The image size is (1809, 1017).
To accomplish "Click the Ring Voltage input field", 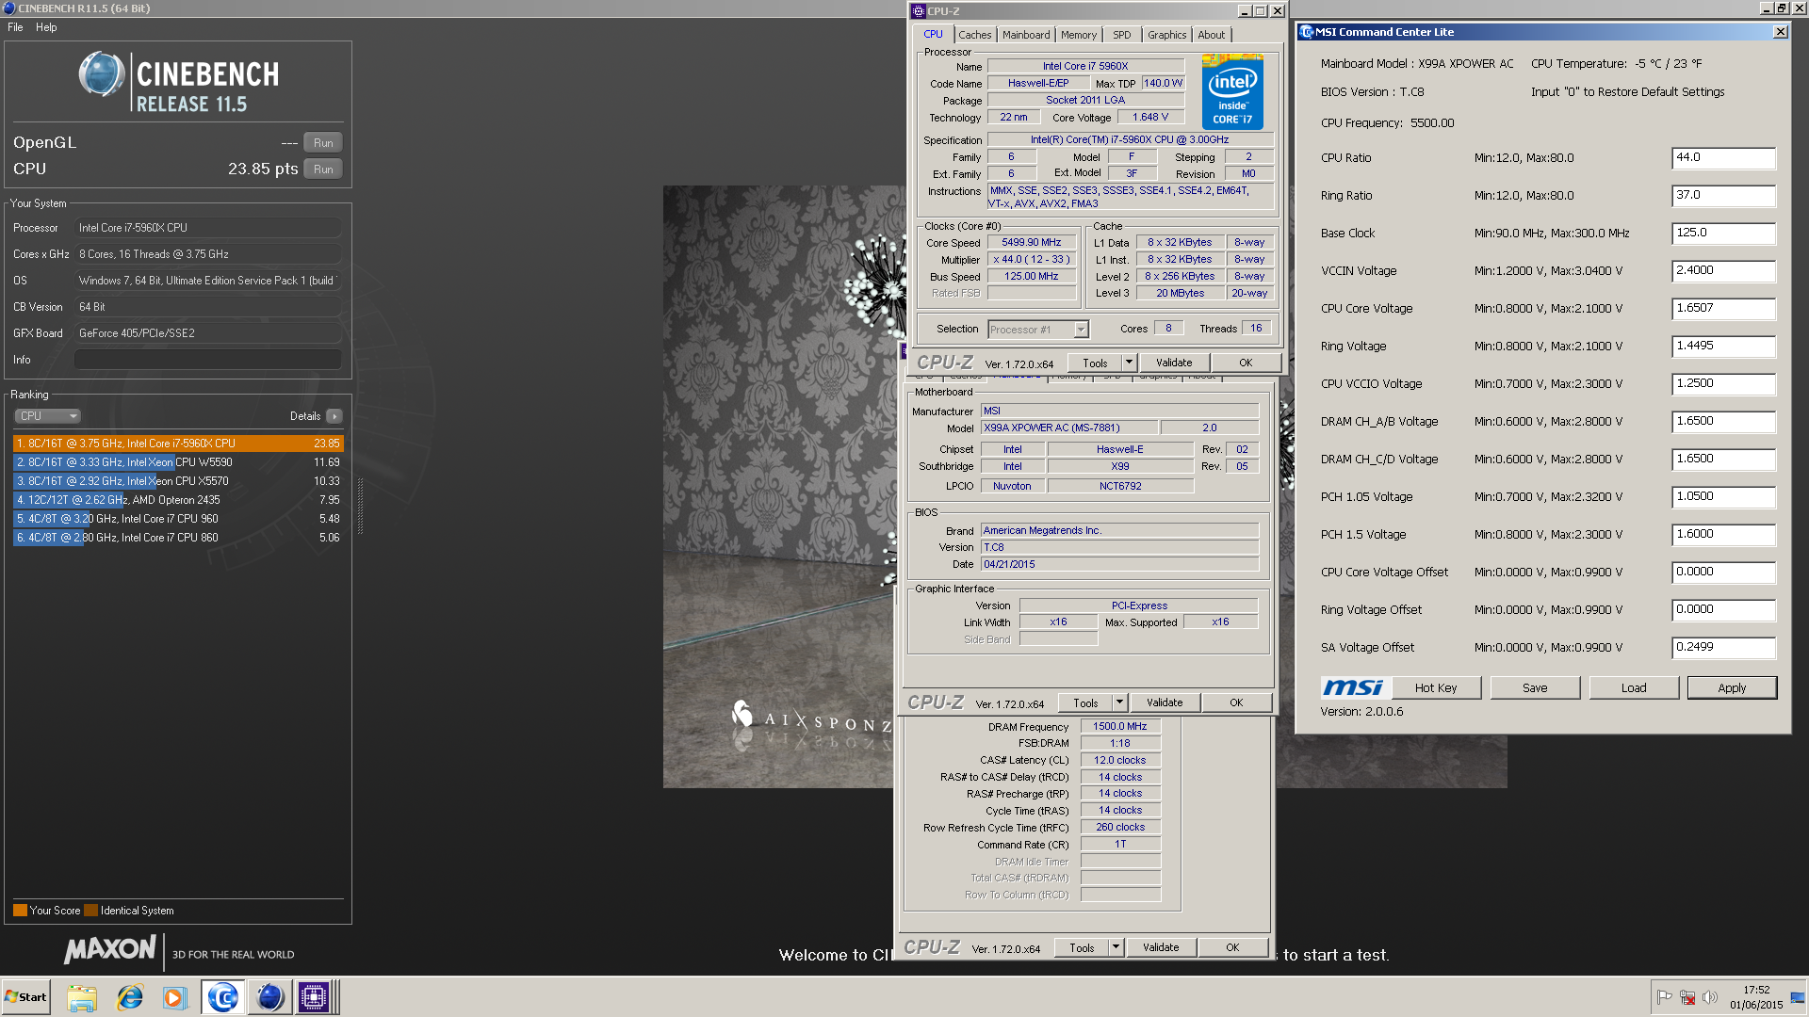I will tap(1723, 347).
